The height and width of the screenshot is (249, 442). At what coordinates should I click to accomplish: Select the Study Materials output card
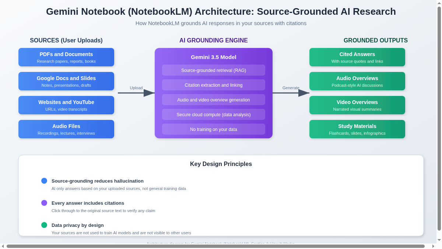click(357, 129)
